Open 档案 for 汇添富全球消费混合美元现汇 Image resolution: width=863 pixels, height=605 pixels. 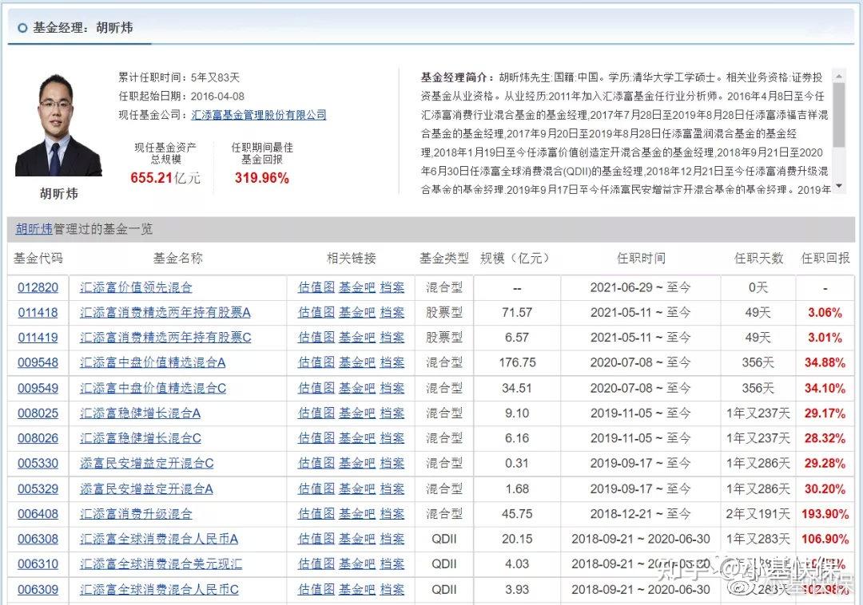[x=392, y=564]
